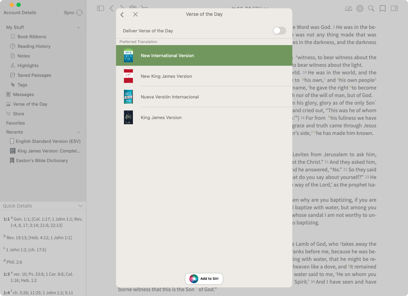Click the Sync refresh icon
The image size is (408, 296).
[79, 13]
